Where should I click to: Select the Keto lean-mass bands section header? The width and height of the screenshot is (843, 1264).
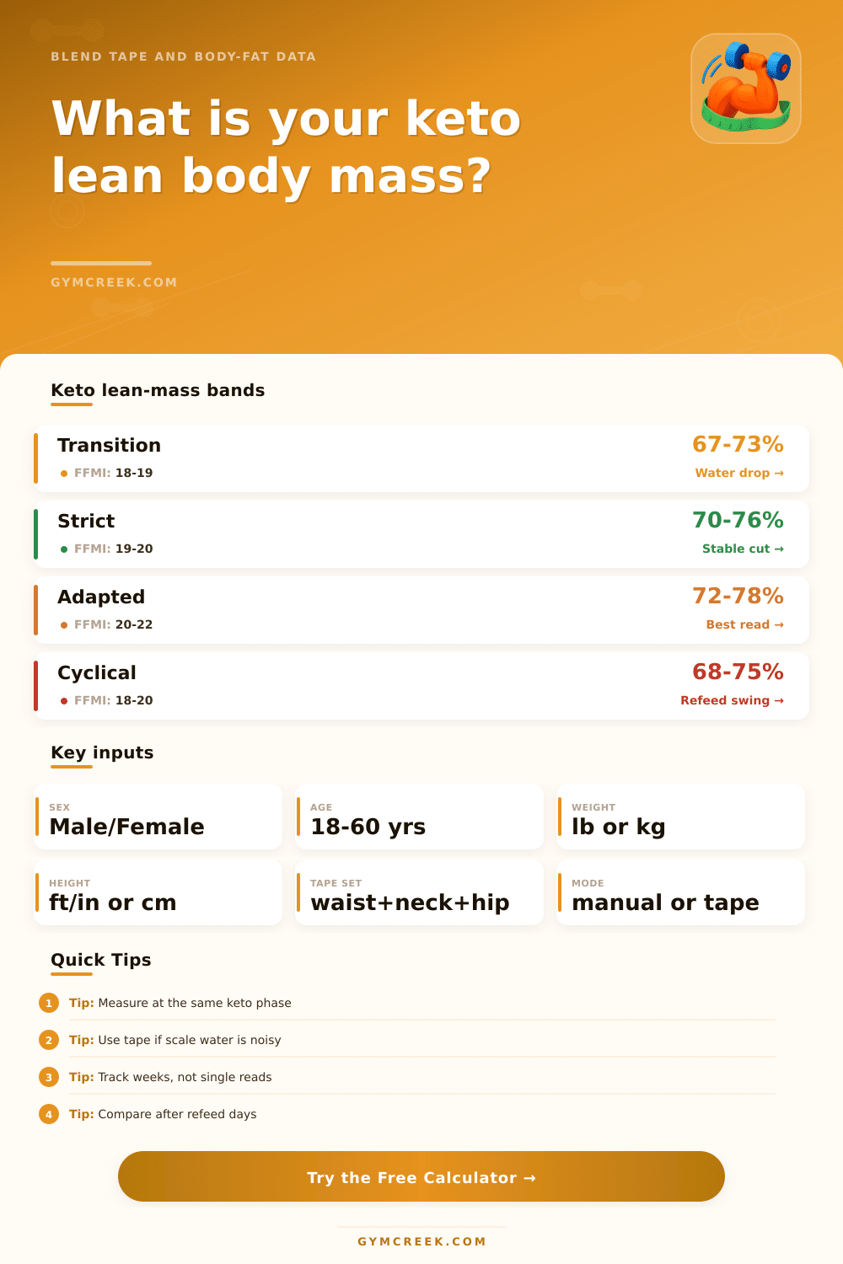(x=158, y=390)
